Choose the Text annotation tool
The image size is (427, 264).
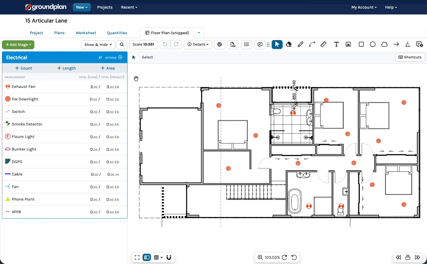(336, 44)
